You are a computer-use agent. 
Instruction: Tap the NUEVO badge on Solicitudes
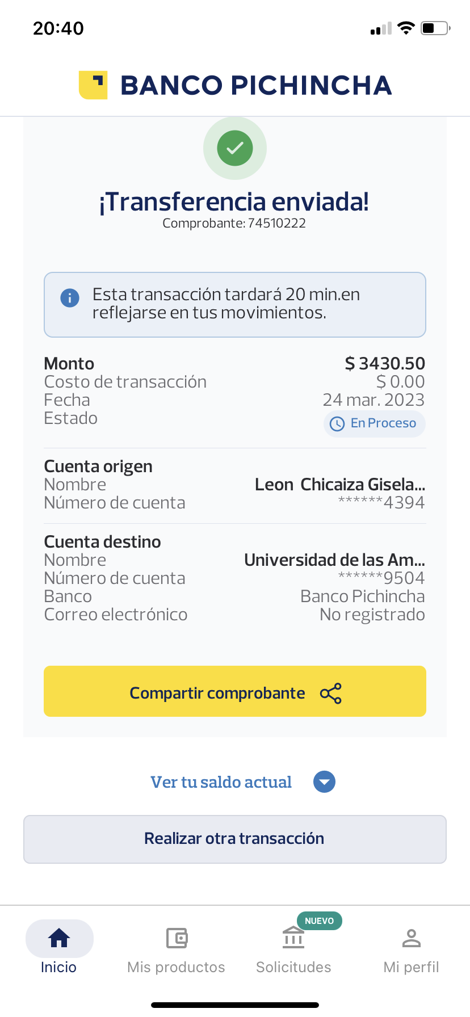pyautogui.click(x=319, y=921)
